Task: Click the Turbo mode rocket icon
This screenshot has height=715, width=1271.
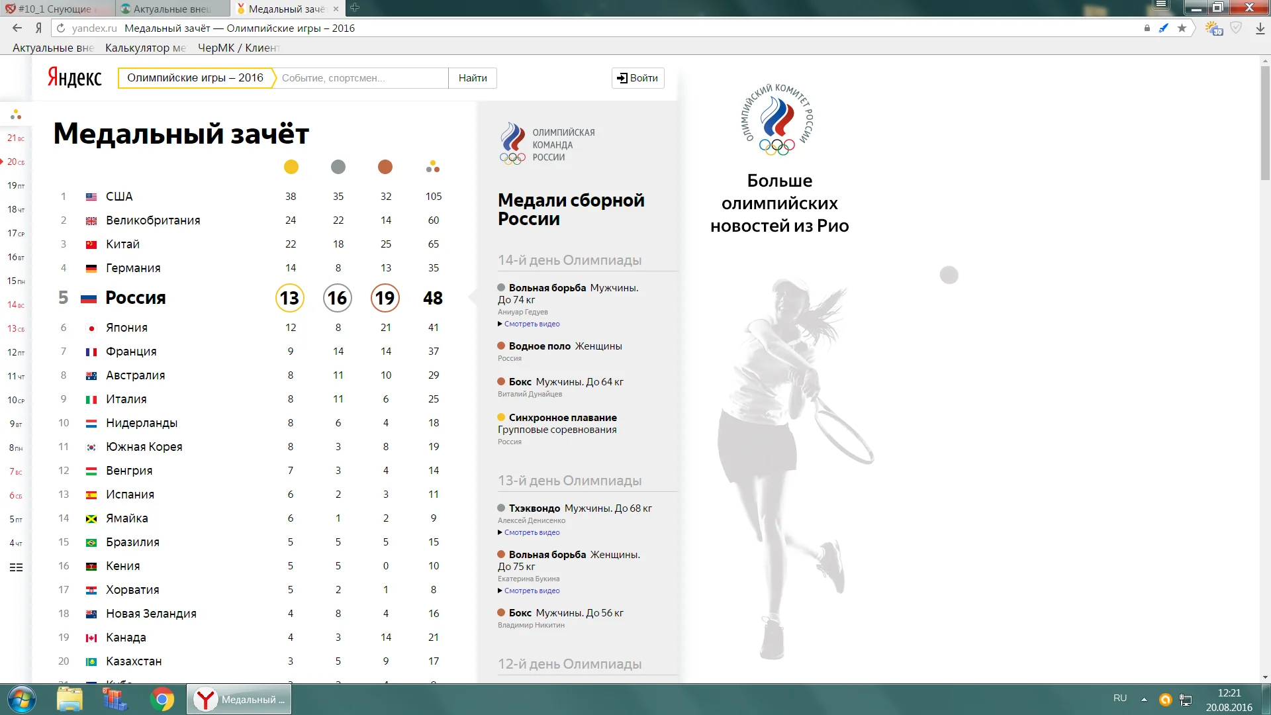Action: 1163,28
